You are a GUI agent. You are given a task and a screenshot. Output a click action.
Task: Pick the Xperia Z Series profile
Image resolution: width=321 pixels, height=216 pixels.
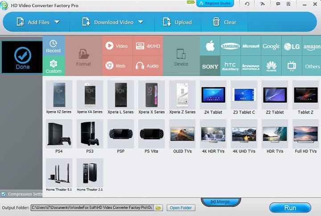pos(182,97)
